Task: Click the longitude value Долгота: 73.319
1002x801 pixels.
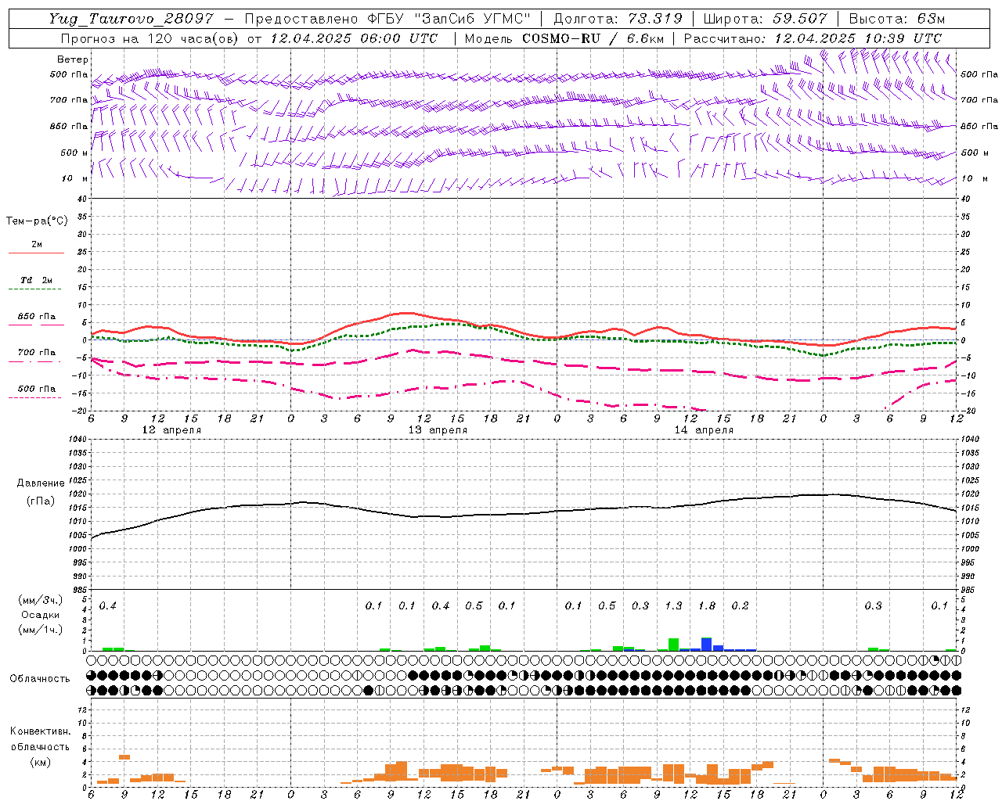Action: click(x=618, y=19)
